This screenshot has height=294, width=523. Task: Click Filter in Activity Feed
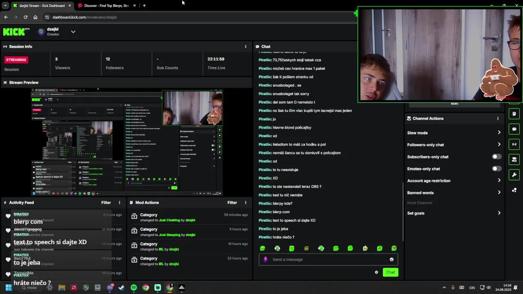pyautogui.click(x=106, y=203)
